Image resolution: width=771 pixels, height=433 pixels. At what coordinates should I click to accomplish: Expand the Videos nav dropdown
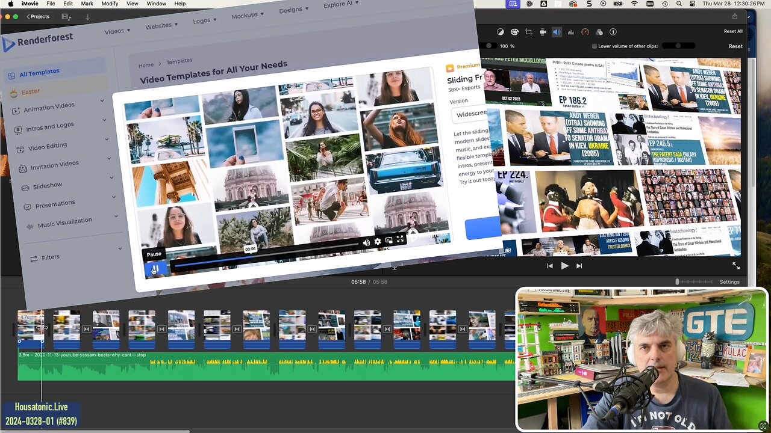[x=117, y=31]
